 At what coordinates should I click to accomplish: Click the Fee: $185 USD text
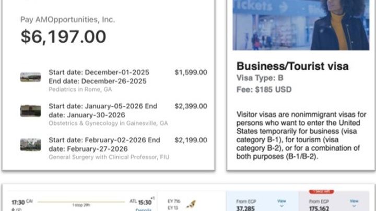tap(264, 90)
